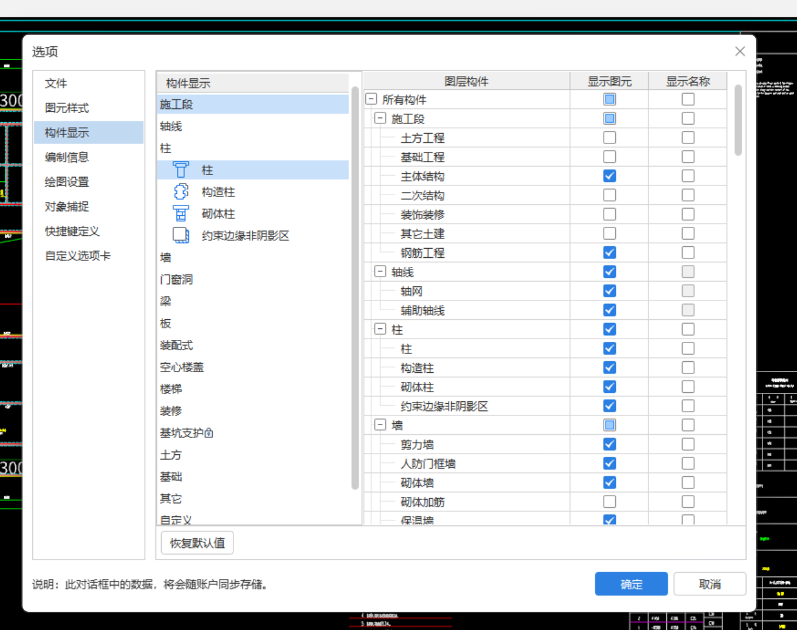Click the 构造柱 icon
Viewport: 797px width, 630px height.
click(181, 192)
